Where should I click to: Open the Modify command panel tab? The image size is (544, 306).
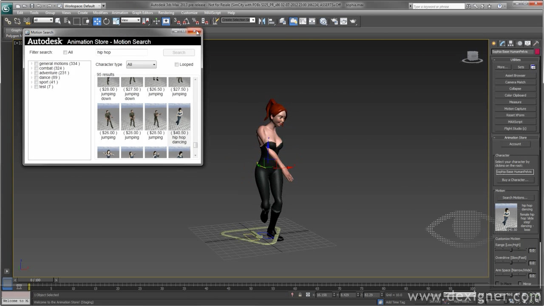point(502,43)
